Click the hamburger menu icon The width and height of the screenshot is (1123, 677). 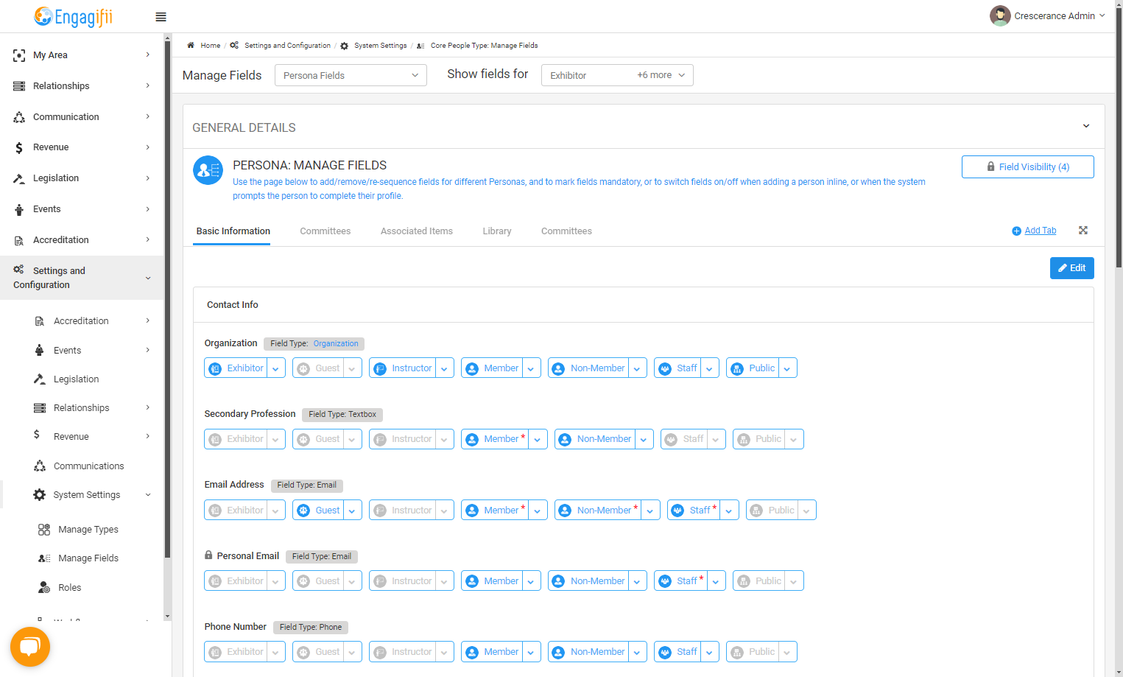(161, 17)
